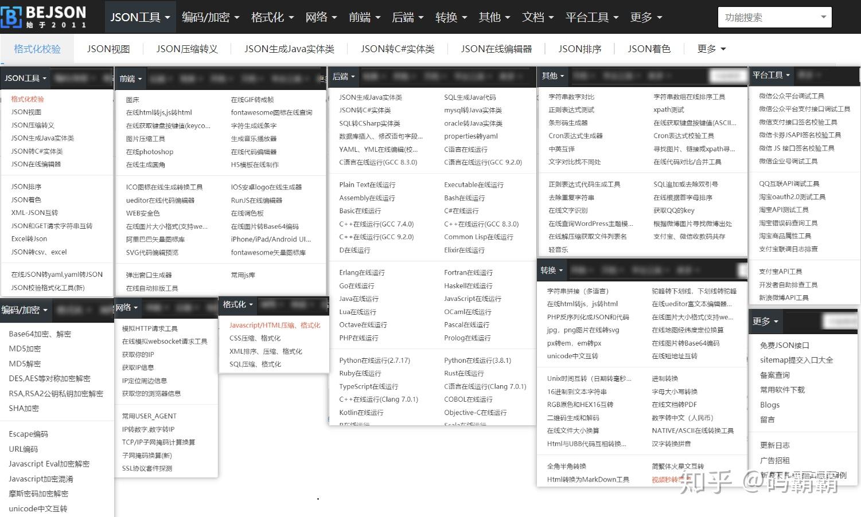Open SVG代码编辑预览
The height and width of the screenshot is (517, 861).
tap(152, 252)
